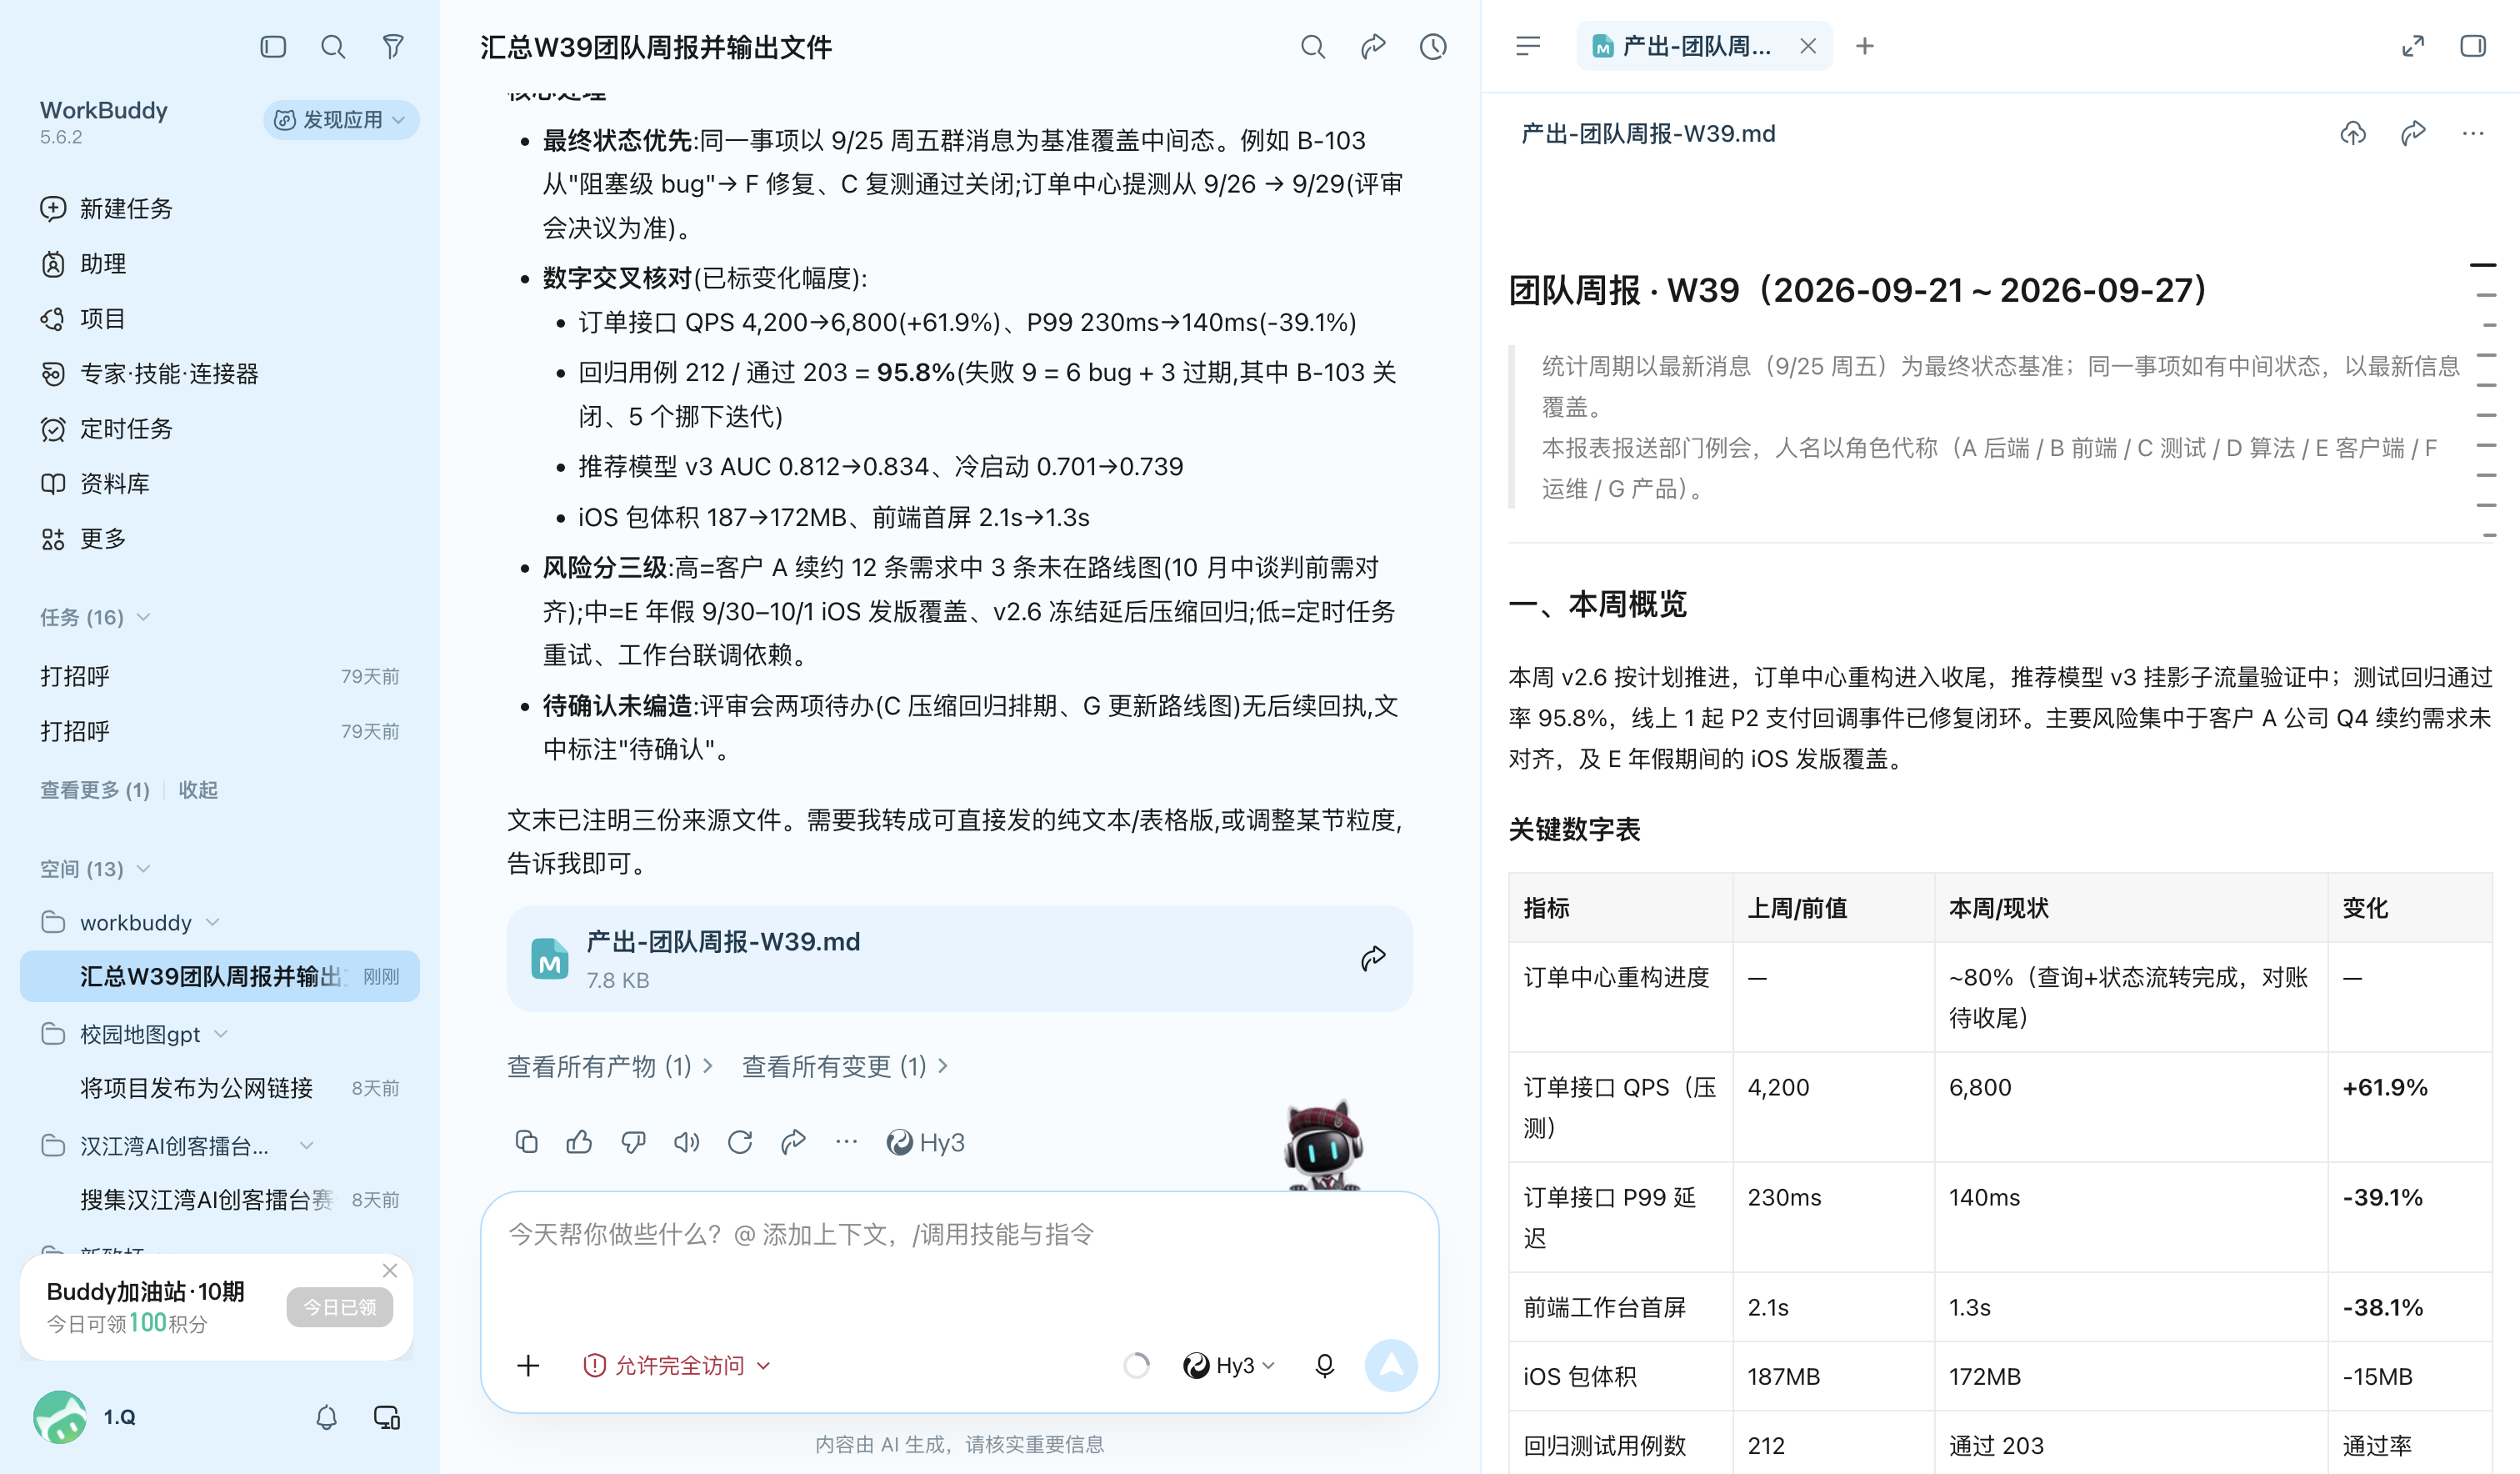Open 允许完全访问 permission dropdown
This screenshot has height=1474, width=2520.
677,1366
